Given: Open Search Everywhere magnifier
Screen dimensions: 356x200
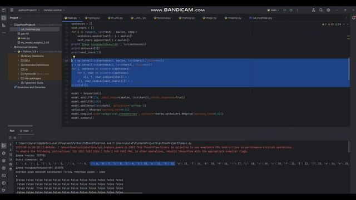Looking at the screenshot, I should 321,10.
